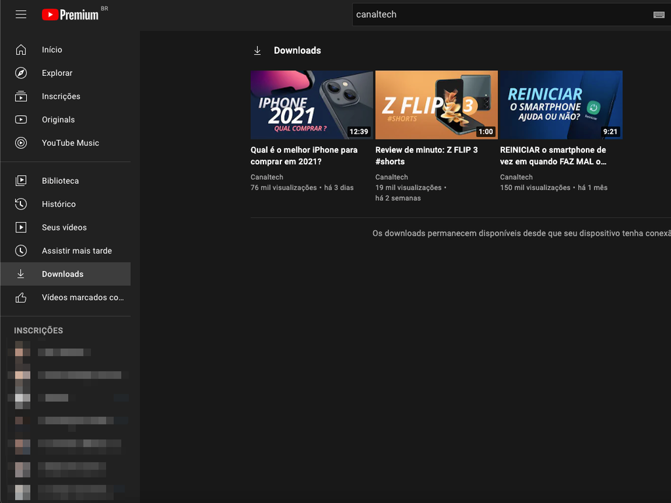Click '76 mil visualizações • há 3 dias' text
The image size is (671, 503).
click(x=302, y=188)
